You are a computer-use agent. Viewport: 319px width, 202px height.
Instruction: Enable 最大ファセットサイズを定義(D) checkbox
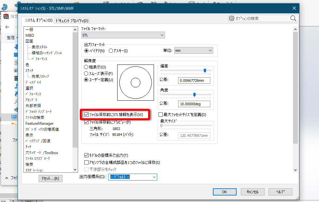(160, 115)
